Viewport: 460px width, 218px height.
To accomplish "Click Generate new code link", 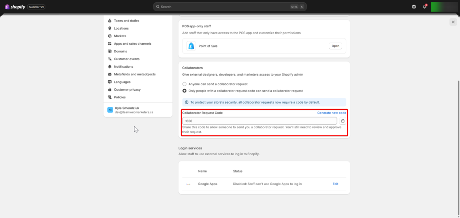I will pos(332,113).
